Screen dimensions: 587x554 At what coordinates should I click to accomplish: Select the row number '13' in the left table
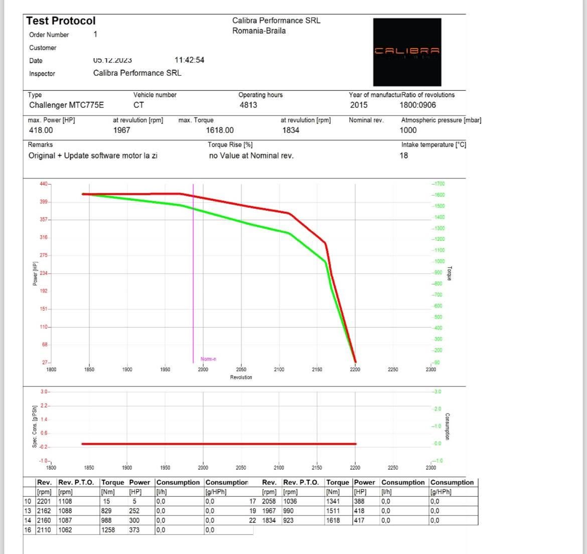coord(28,511)
